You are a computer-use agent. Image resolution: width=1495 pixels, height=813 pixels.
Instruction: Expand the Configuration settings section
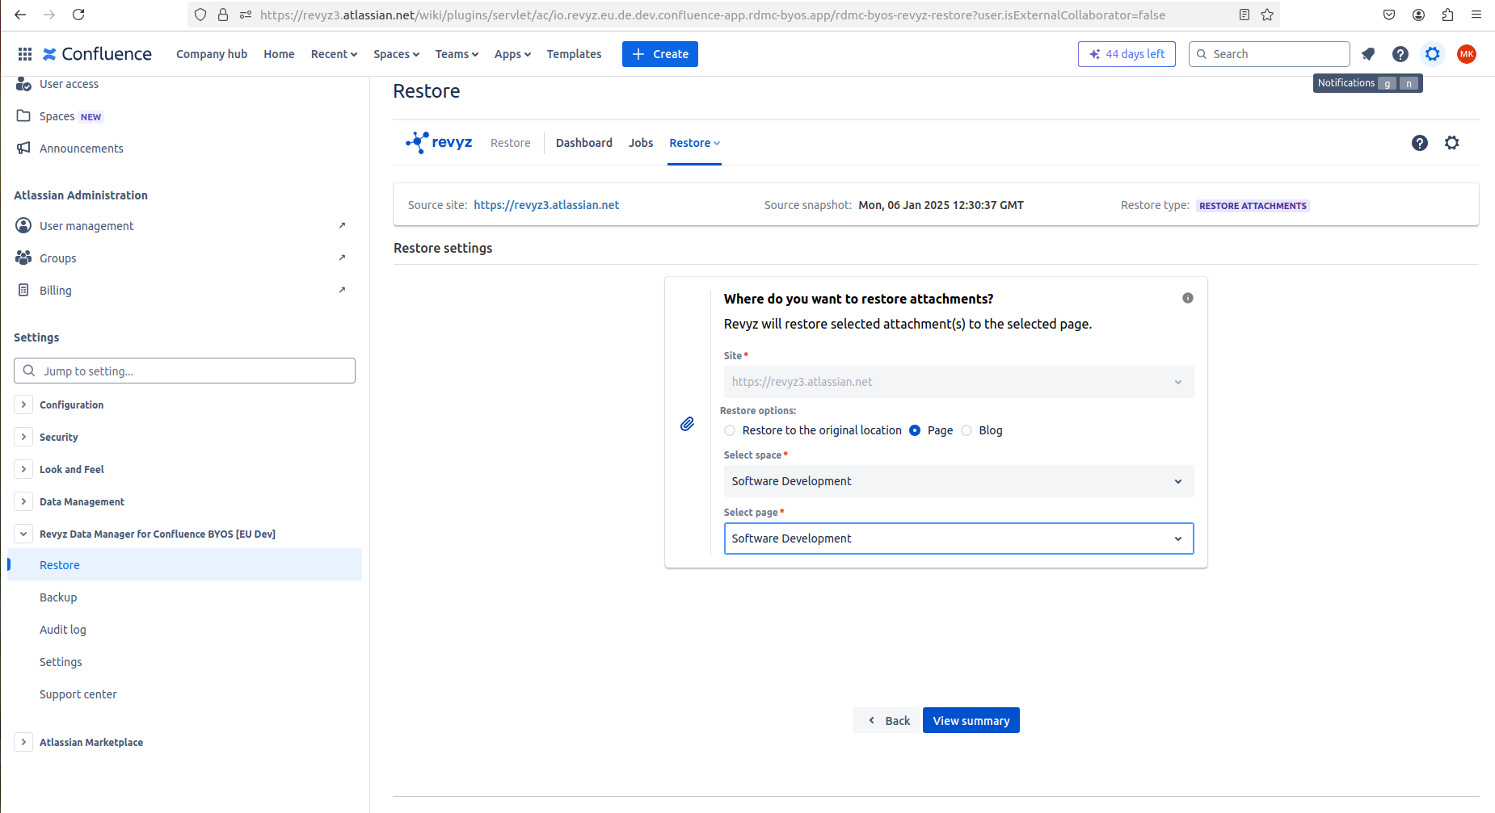click(x=23, y=404)
